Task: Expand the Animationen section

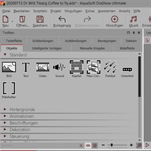Action: pos(5,116)
